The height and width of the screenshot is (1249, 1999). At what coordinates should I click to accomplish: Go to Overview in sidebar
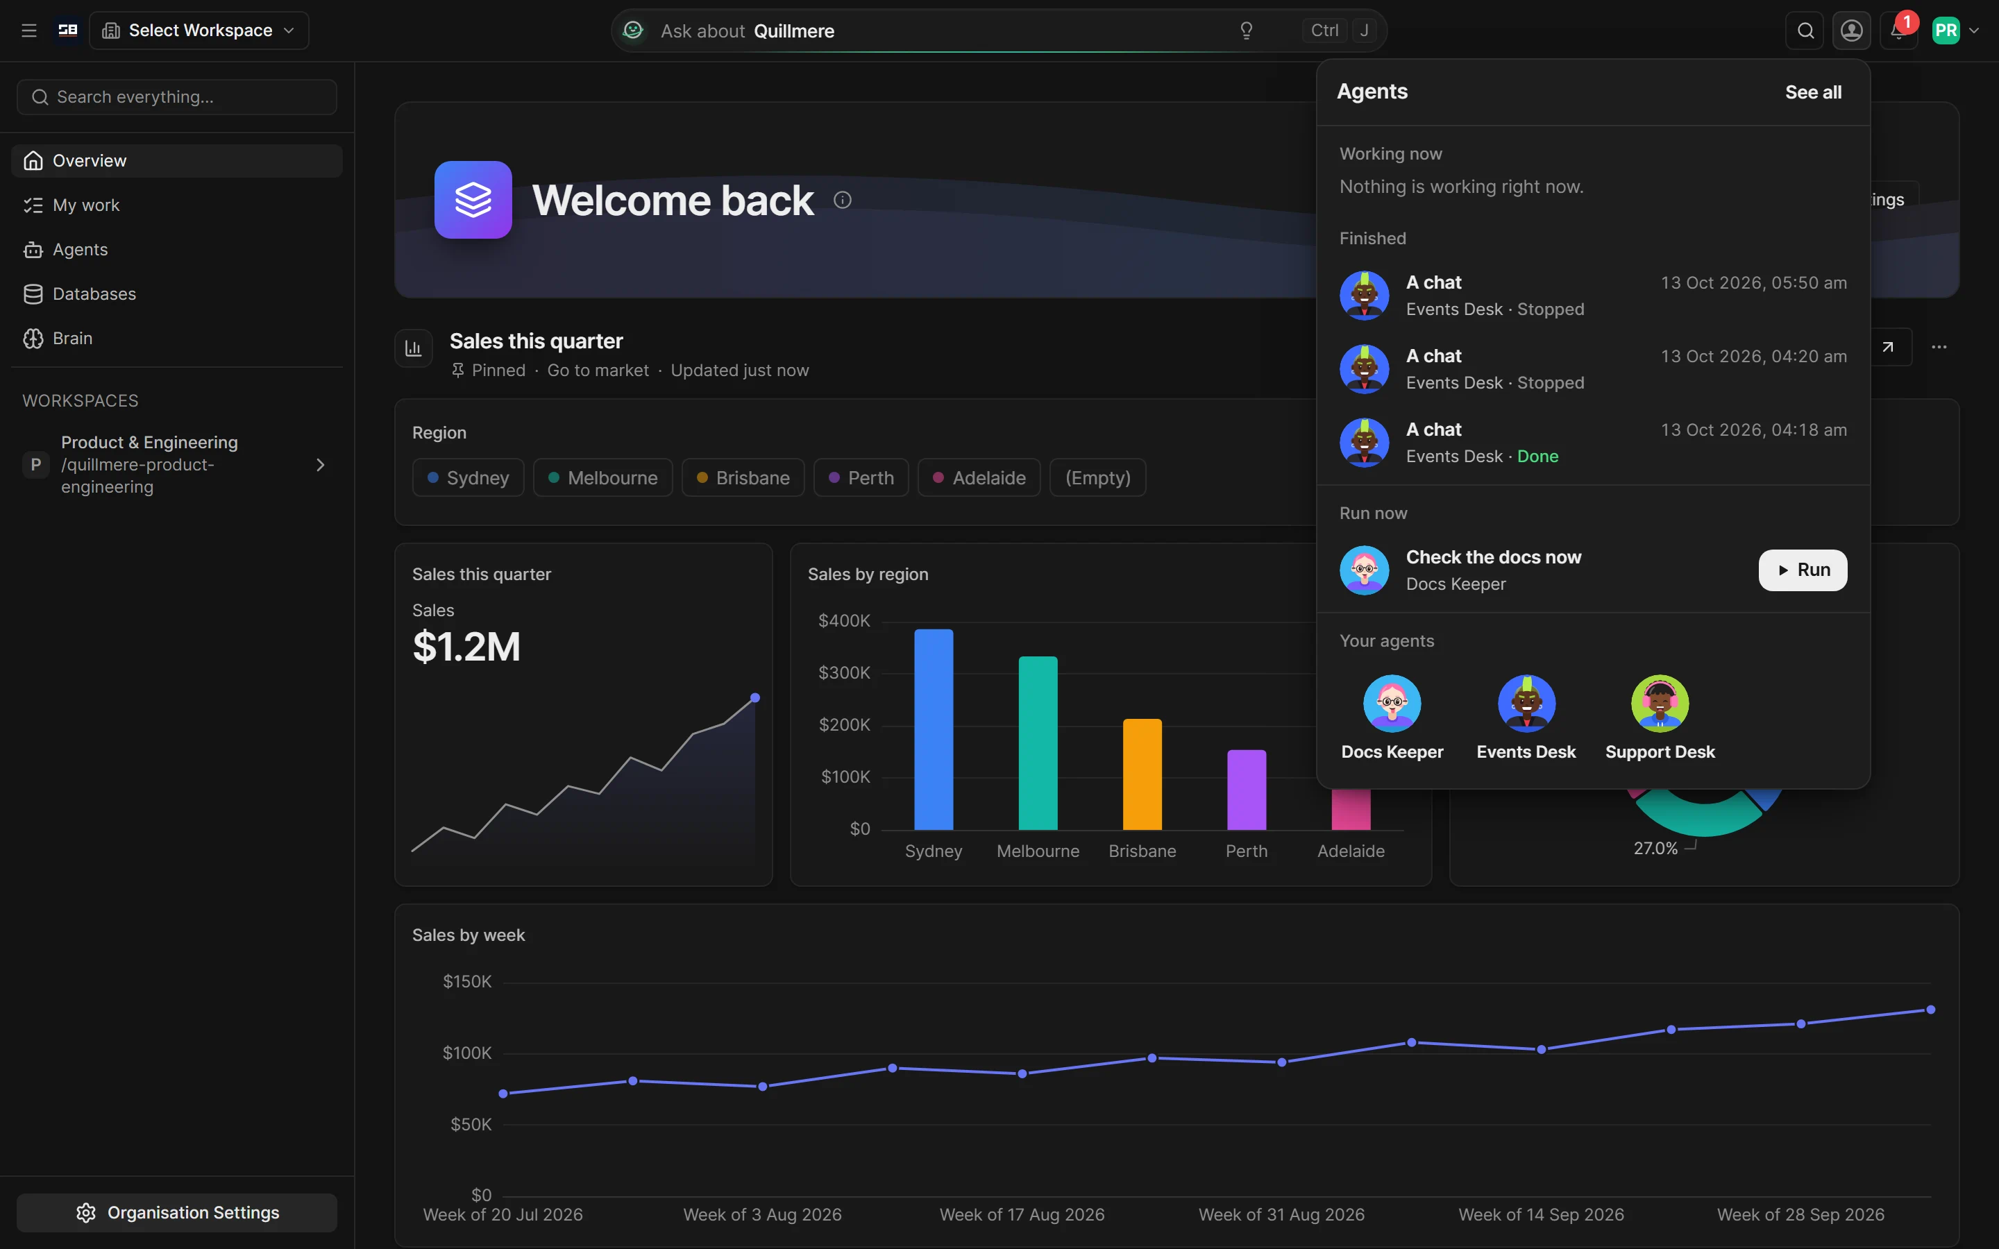[x=177, y=161]
